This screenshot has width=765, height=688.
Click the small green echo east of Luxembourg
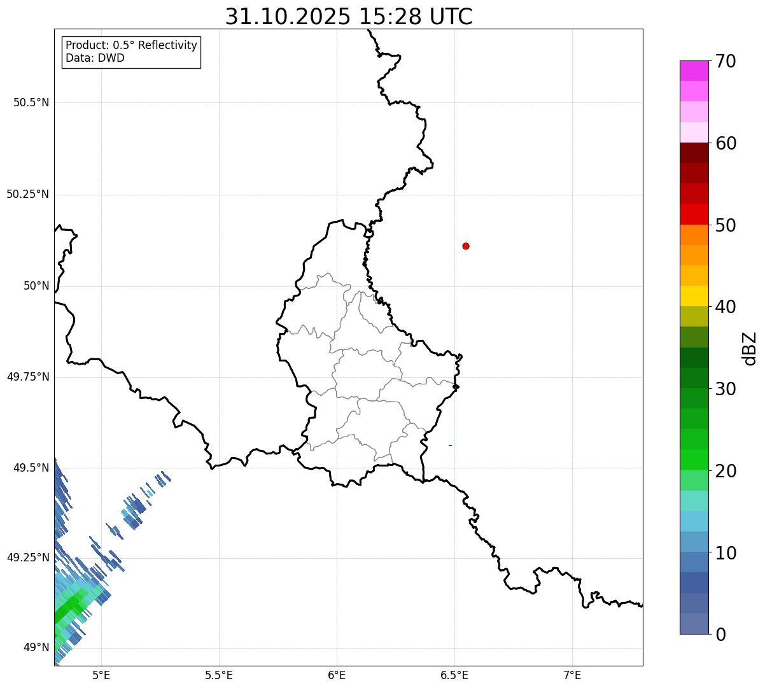pos(450,446)
